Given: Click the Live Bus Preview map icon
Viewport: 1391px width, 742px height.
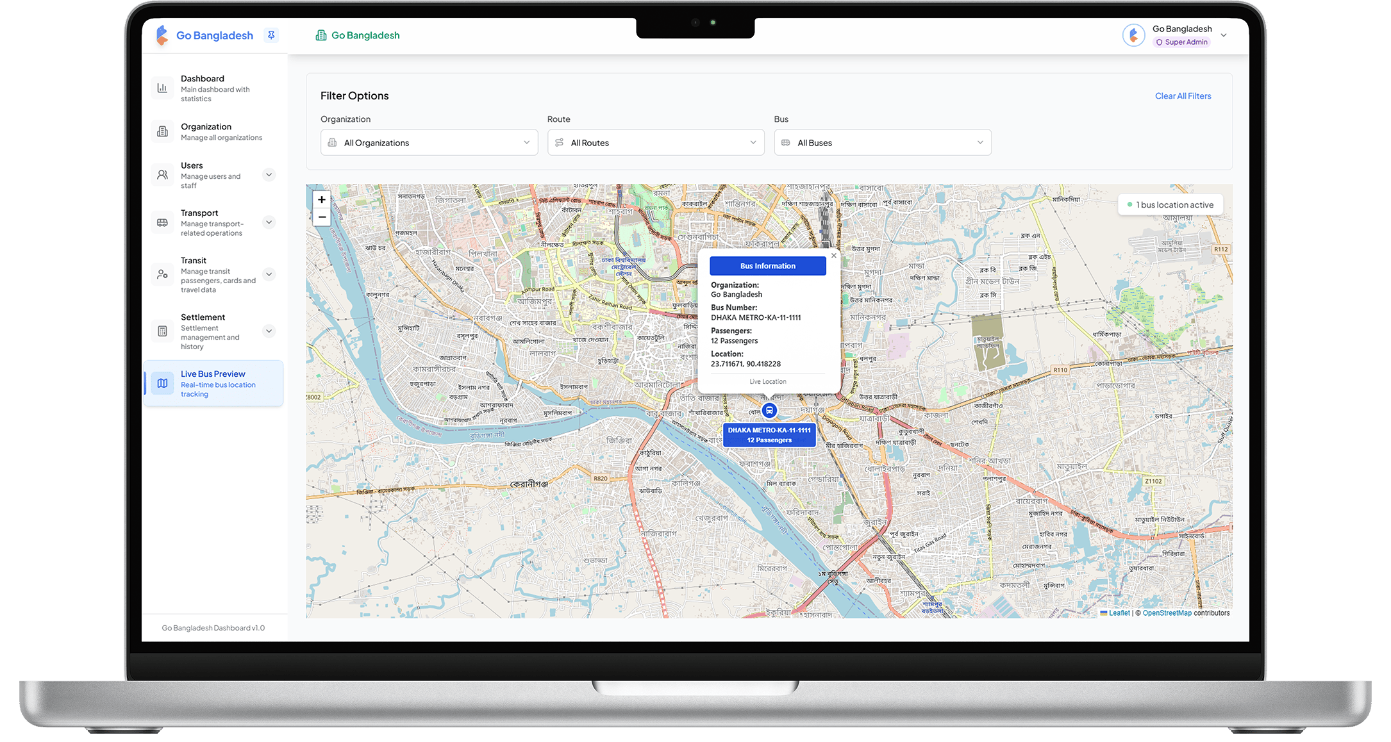Looking at the screenshot, I should point(163,383).
